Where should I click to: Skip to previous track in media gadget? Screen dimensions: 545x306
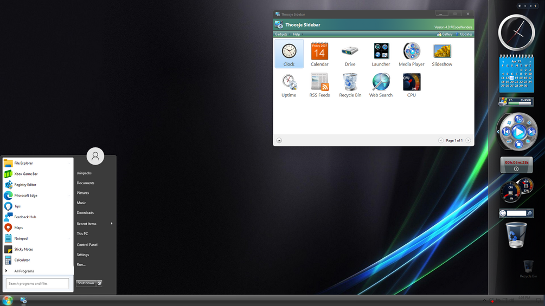tap(506, 132)
